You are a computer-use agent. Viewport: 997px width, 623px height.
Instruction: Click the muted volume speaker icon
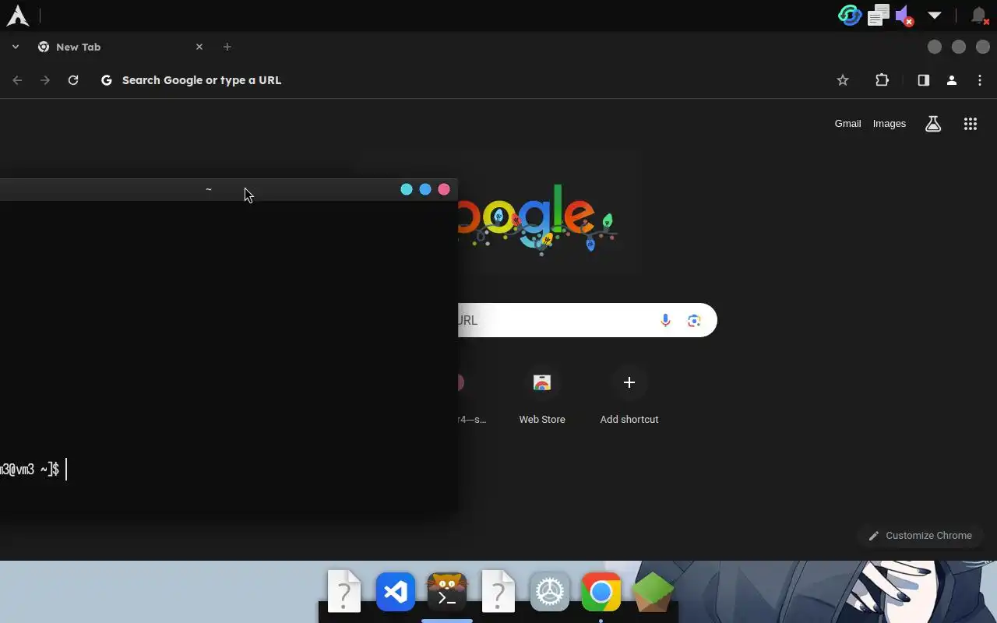point(904,16)
